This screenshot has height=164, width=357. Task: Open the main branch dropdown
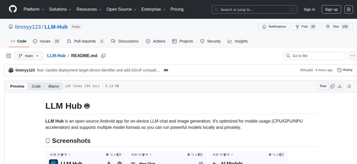(29, 56)
